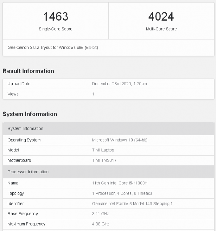Screen dimensions: 216x231
Task: Click the 1463 single-core score number
Action: 56,17
